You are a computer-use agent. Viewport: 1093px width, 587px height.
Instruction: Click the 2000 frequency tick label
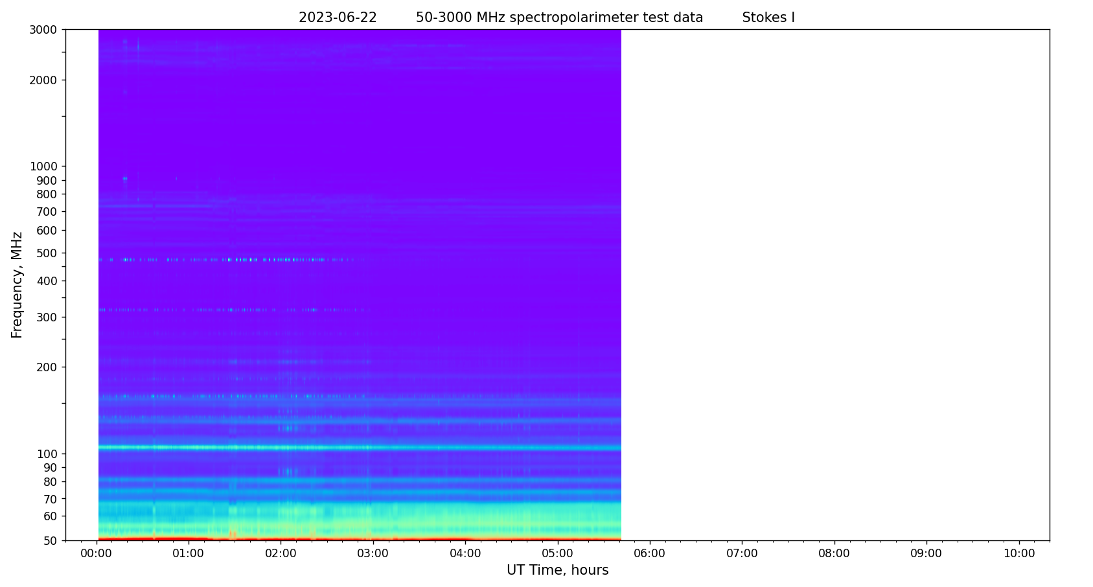pos(43,80)
